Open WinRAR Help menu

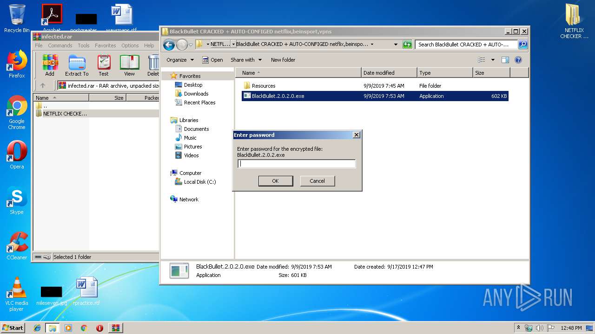point(149,45)
